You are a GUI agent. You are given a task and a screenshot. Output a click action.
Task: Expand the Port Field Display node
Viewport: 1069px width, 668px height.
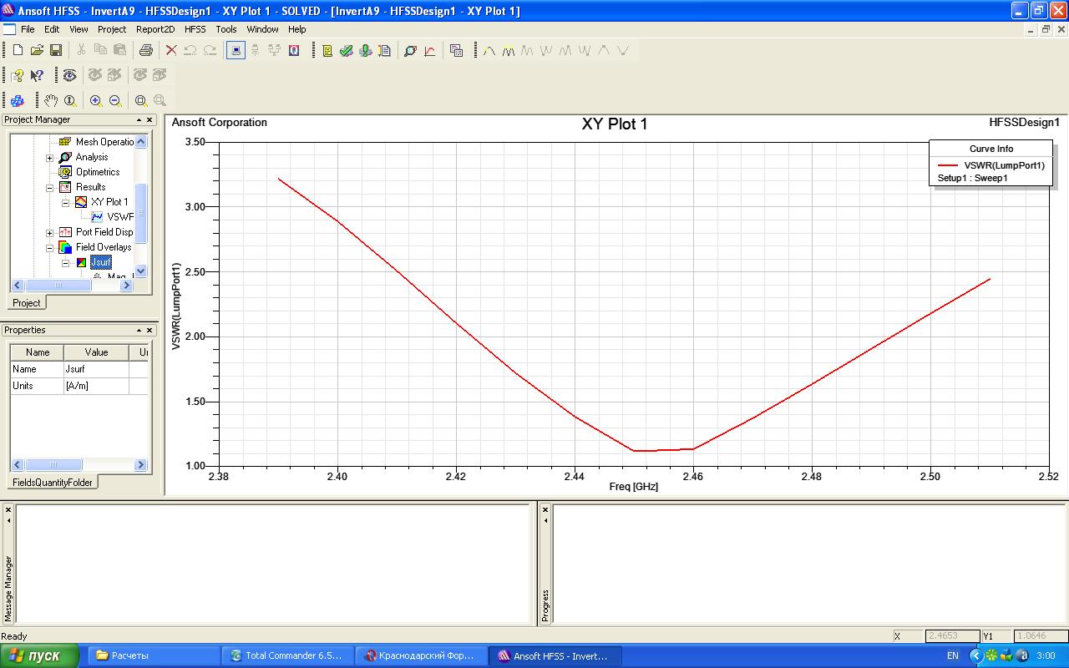49,233
